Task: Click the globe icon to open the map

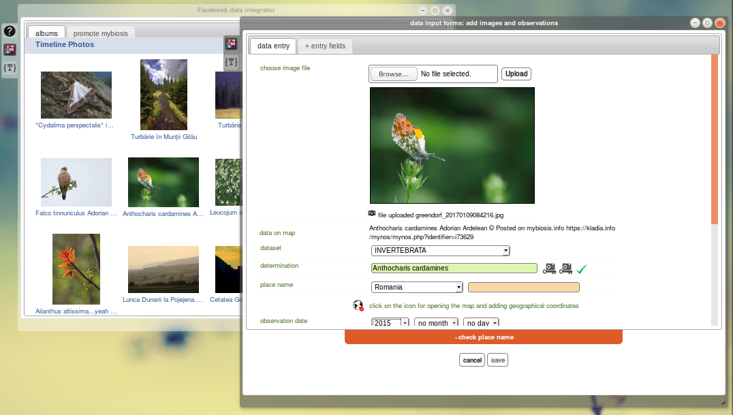Action: click(x=358, y=305)
